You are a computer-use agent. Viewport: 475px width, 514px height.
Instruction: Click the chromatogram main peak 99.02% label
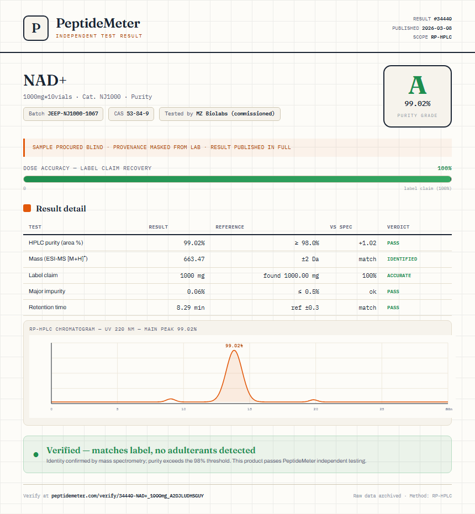pyautogui.click(x=234, y=346)
